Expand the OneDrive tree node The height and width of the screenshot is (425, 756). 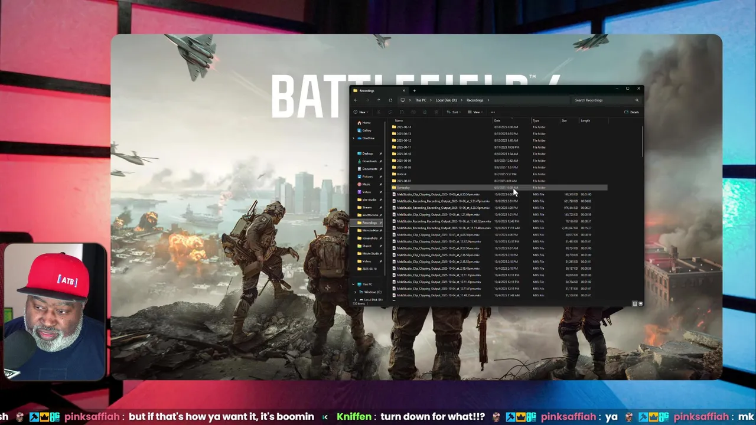(x=353, y=138)
